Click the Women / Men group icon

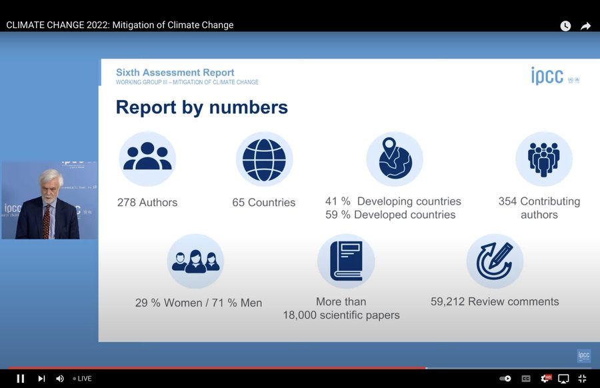[x=195, y=261]
